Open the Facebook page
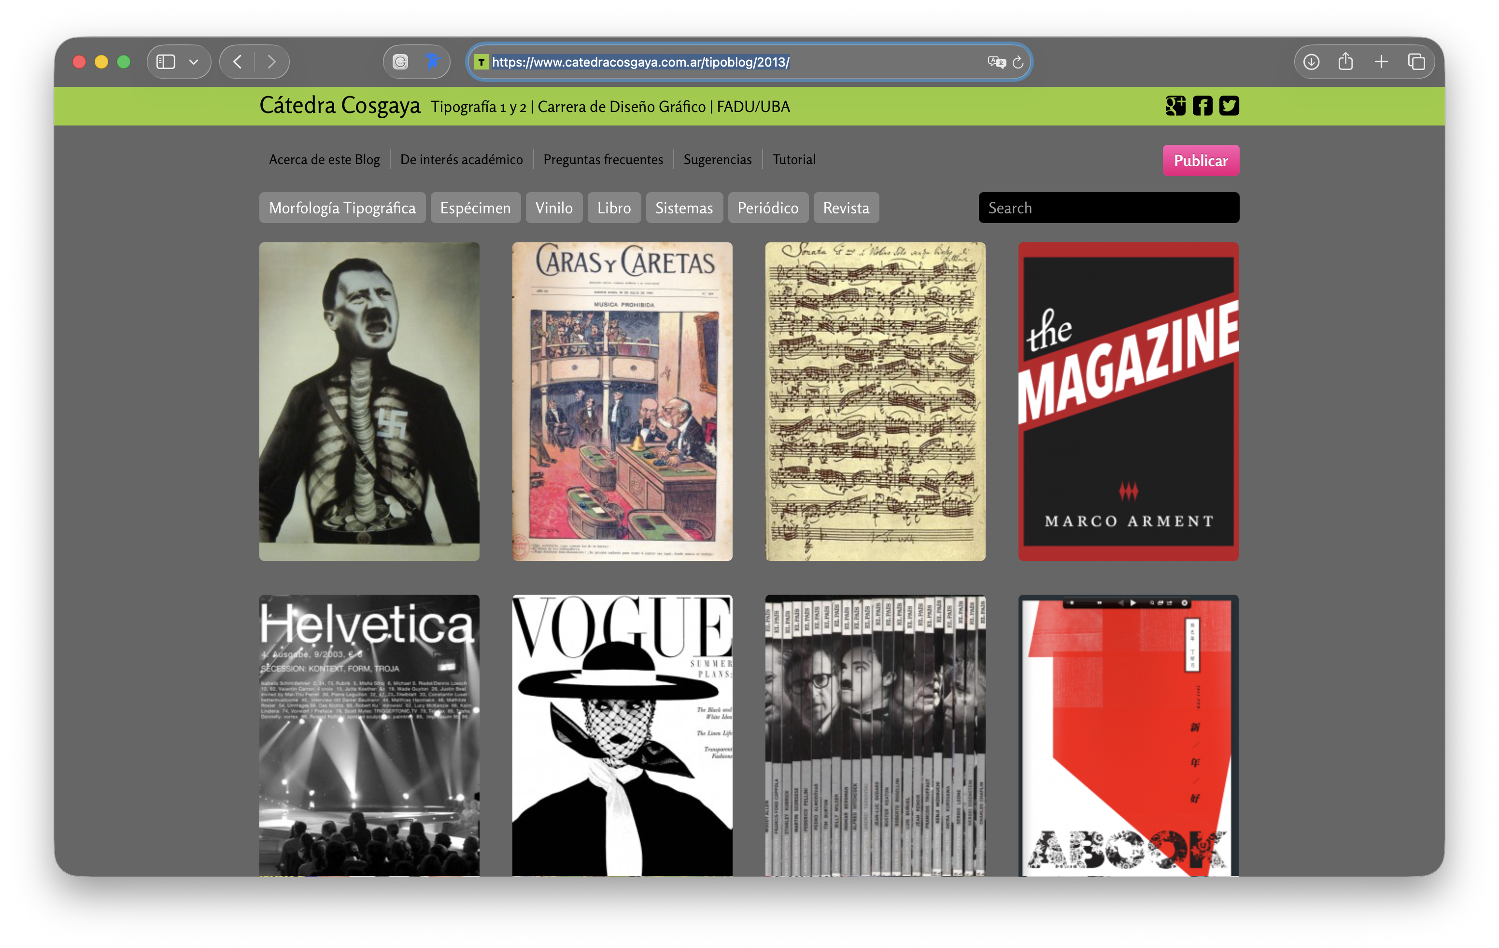 pyautogui.click(x=1202, y=106)
